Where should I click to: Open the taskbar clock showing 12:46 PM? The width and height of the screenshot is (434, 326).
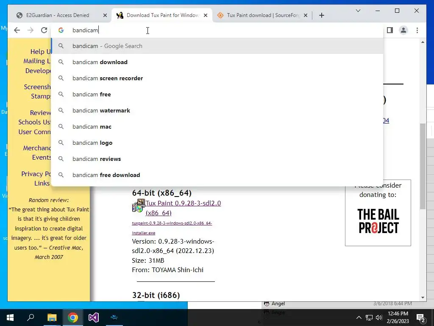(x=398, y=318)
